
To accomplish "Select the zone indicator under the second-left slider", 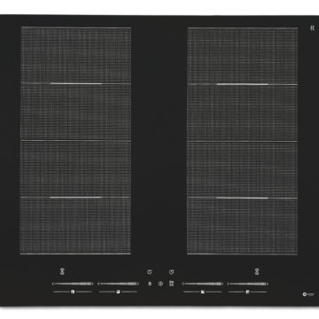I will 118,292.
